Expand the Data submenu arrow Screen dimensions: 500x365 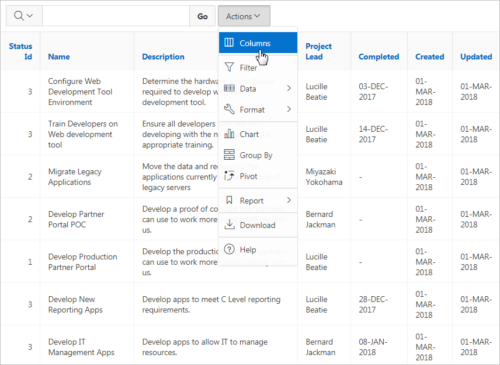(289, 89)
